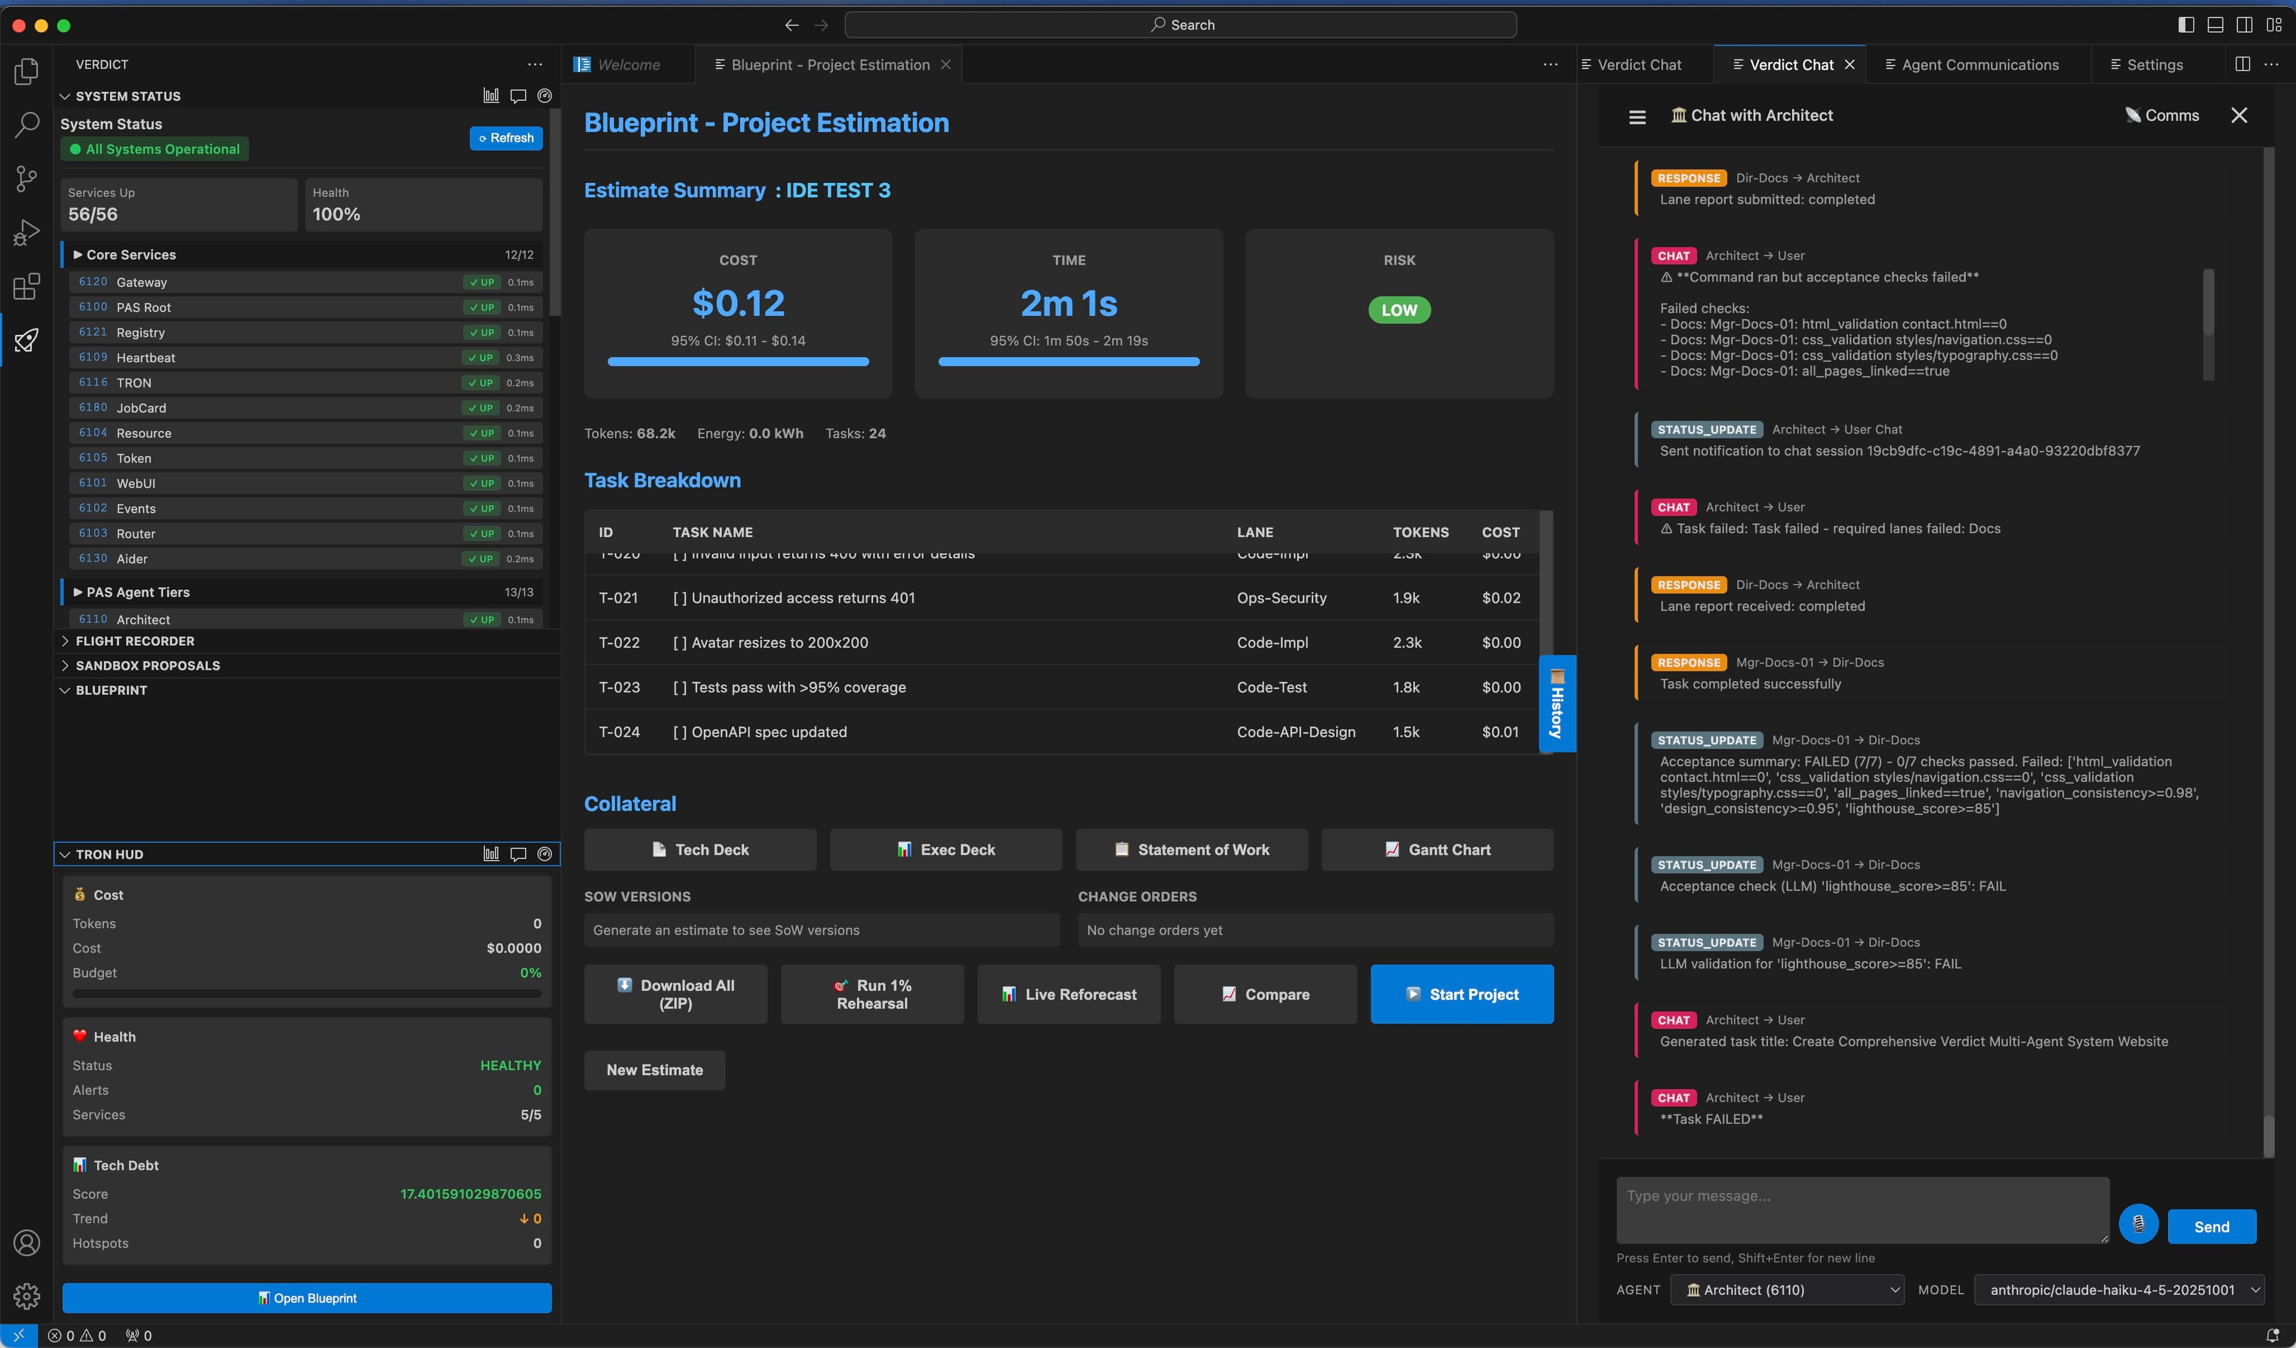Open the Verdict rocket panel in activity bar
Viewport: 2296px width, 1348px height.
[x=26, y=339]
